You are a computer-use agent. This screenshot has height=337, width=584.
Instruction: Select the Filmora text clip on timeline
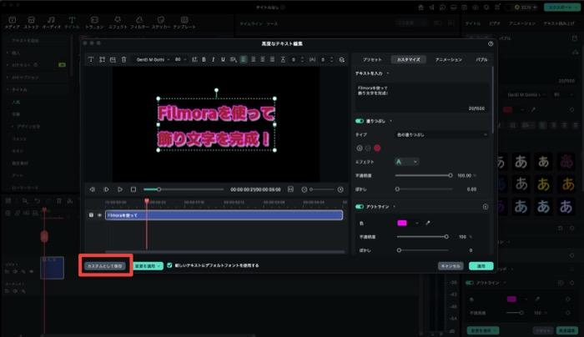(224, 215)
